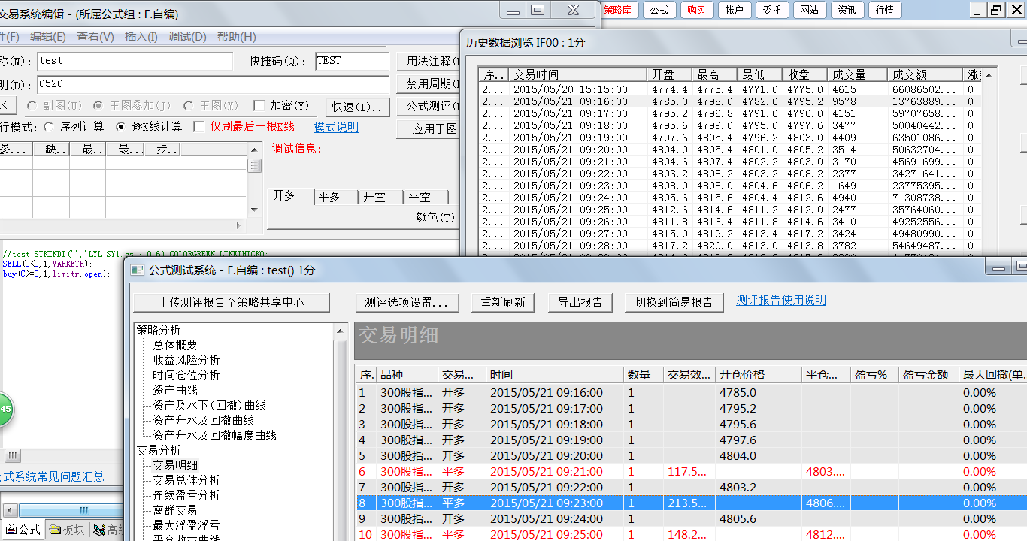Click the 公式测试系统 window title icon

136,270
